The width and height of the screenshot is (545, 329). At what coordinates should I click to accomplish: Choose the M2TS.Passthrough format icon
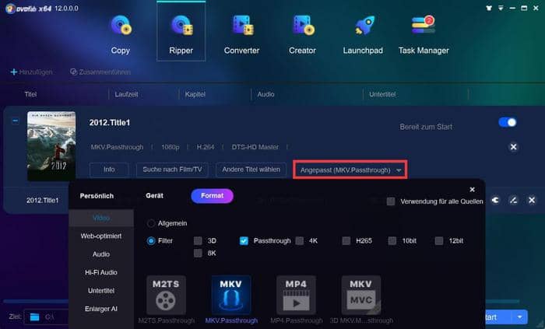pyautogui.click(x=166, y=296)
